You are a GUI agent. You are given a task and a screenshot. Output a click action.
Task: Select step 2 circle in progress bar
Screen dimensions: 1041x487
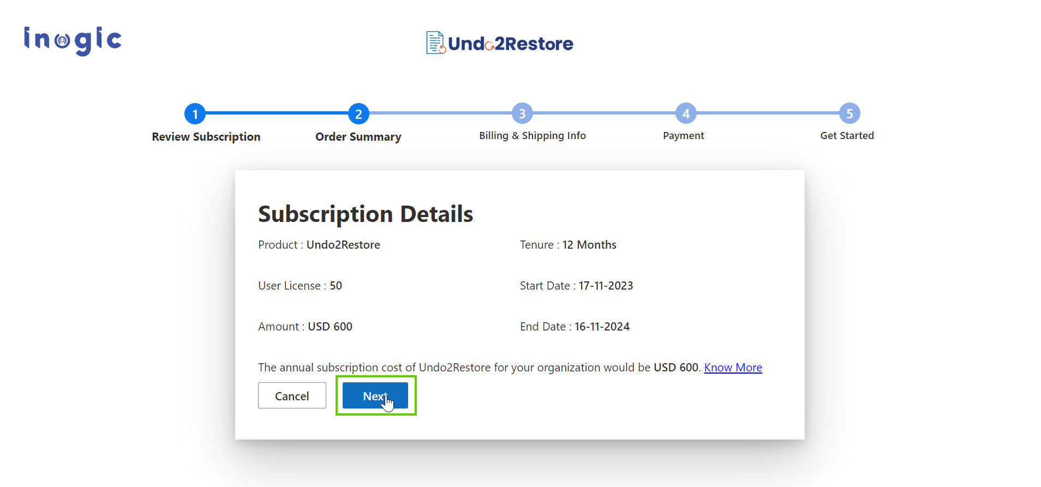pyautogui.click(x=358, y=114)
